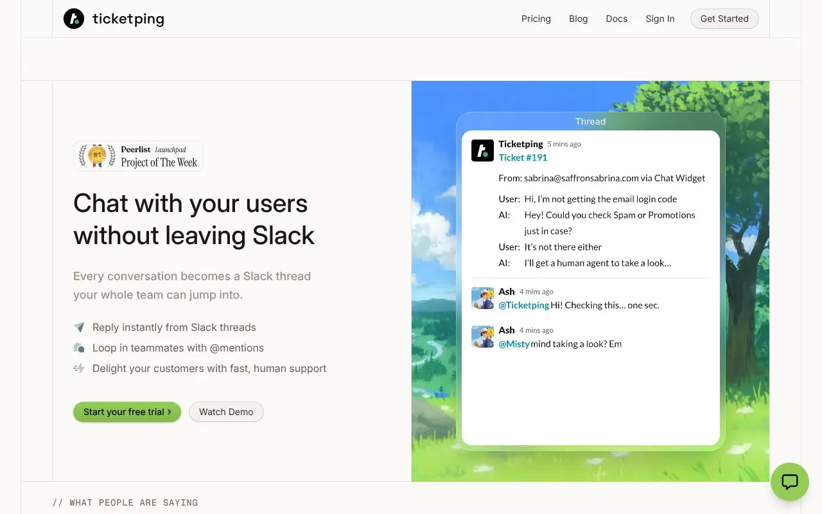Click 'Reply instantly from Slack threads' text
The height and width of the screenshot is (514, 822).
174,327
